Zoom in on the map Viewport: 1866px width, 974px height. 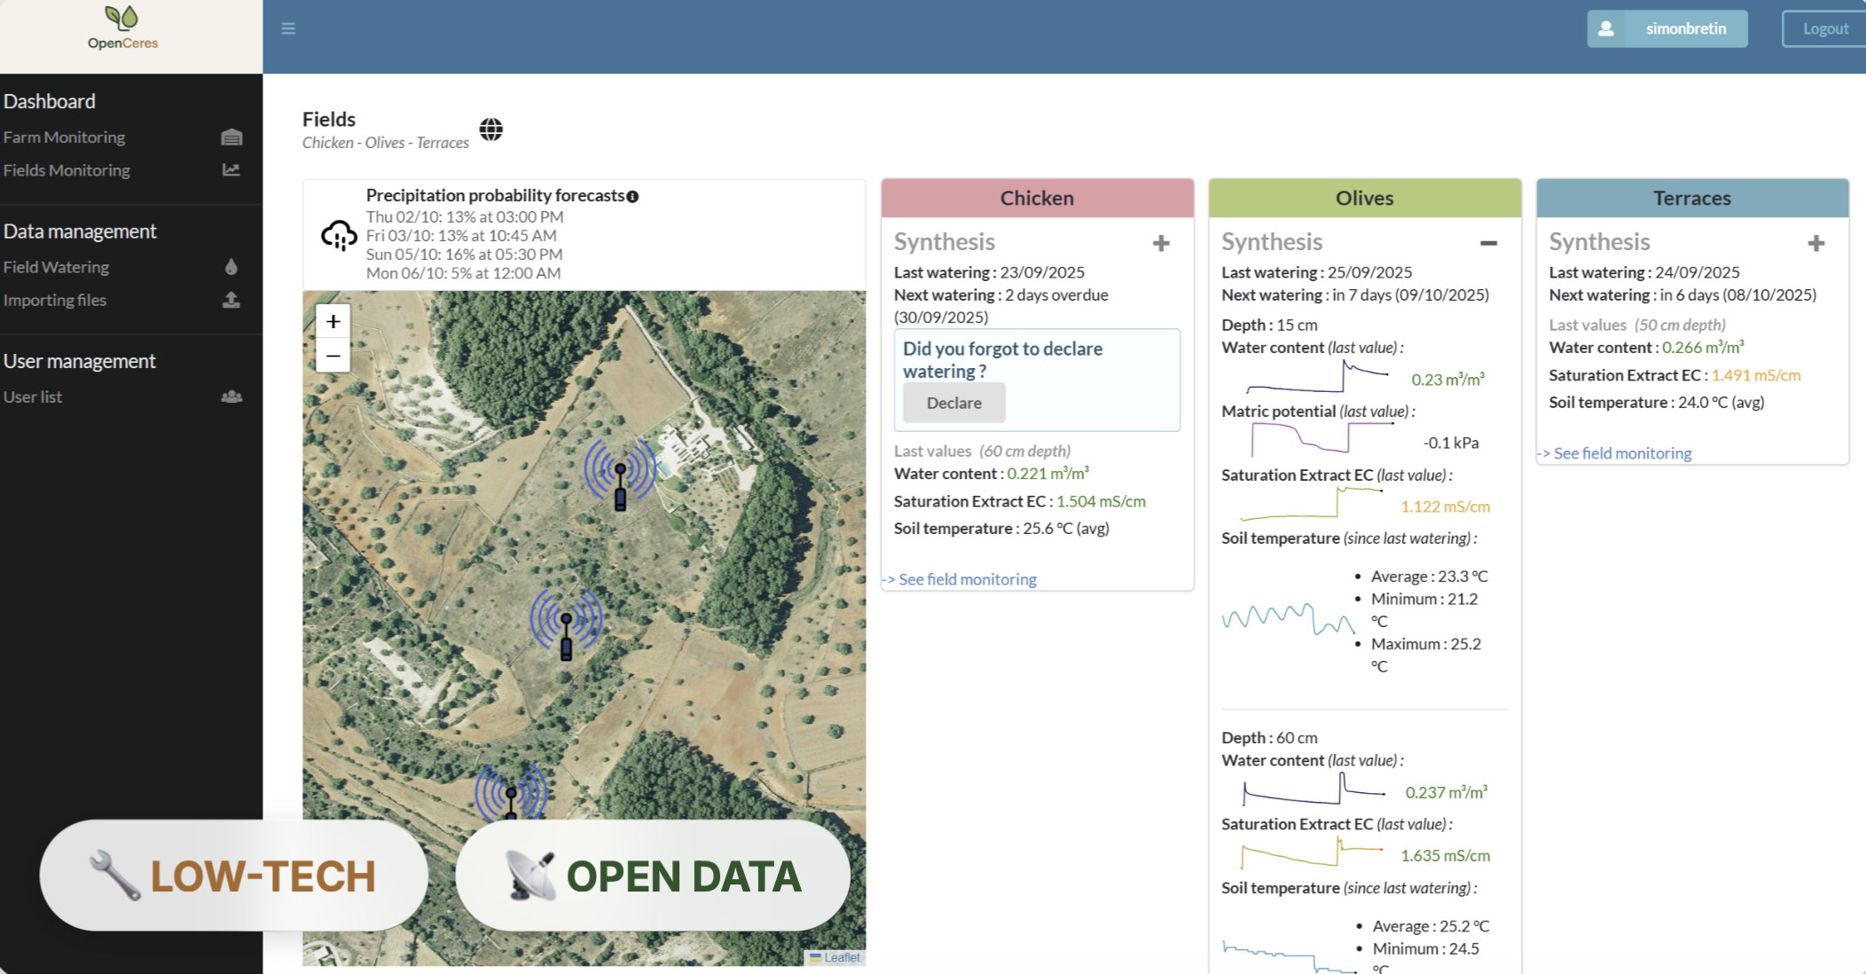click(x=333, y=321)
